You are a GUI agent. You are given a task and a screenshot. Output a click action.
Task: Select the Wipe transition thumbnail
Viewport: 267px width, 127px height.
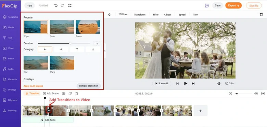(36, 27)
